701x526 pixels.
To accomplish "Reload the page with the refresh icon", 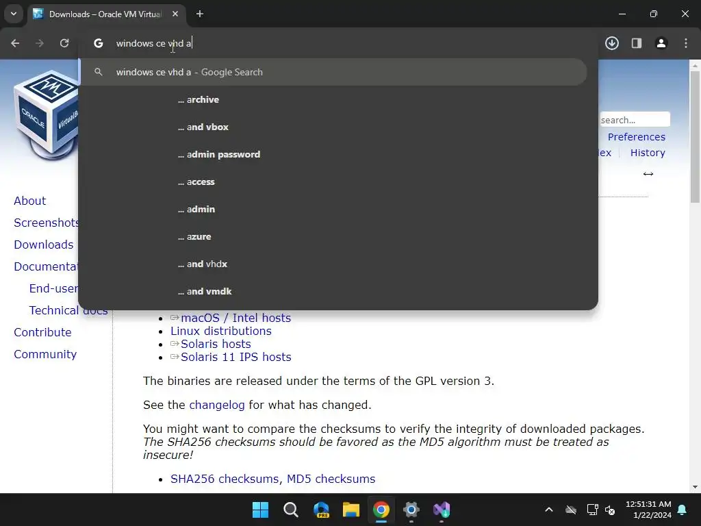I will click(64, 43).
